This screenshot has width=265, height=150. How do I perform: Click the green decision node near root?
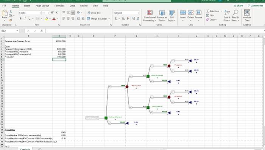[106, 118]
